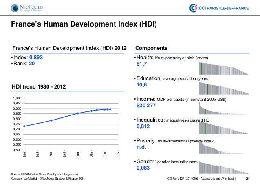The width and height of the screenshot is (260, 184).
Task: Click the slide page number 25
Action: (x=247, y=179)
